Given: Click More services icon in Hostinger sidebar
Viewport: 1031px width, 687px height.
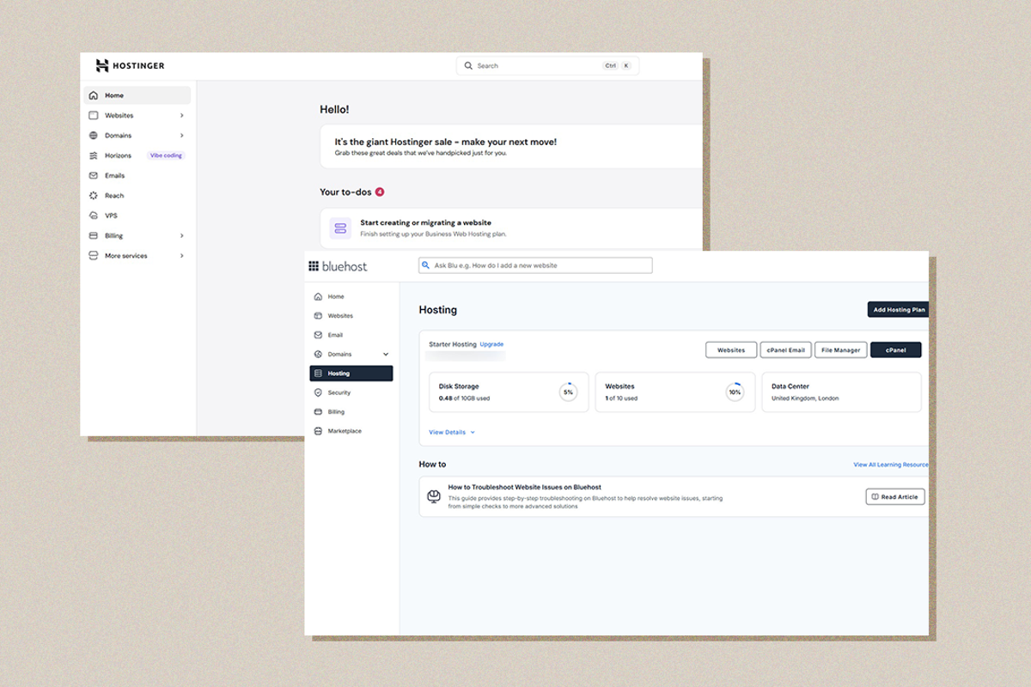Looking at the screenshot, I should point(94,256).
